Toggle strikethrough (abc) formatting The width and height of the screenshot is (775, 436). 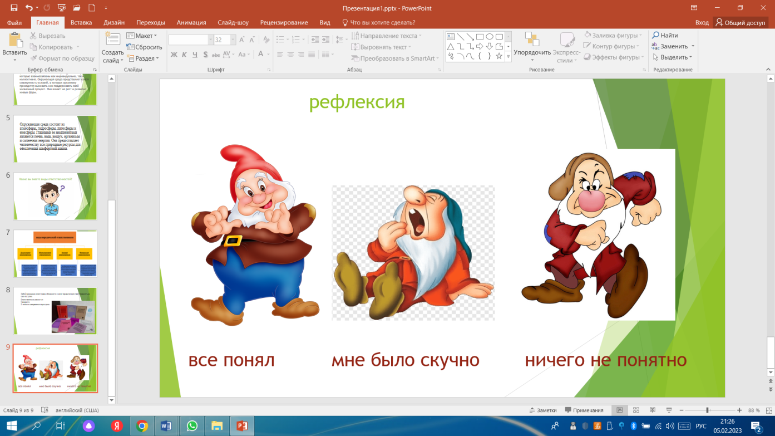click(x=216, y=55)
